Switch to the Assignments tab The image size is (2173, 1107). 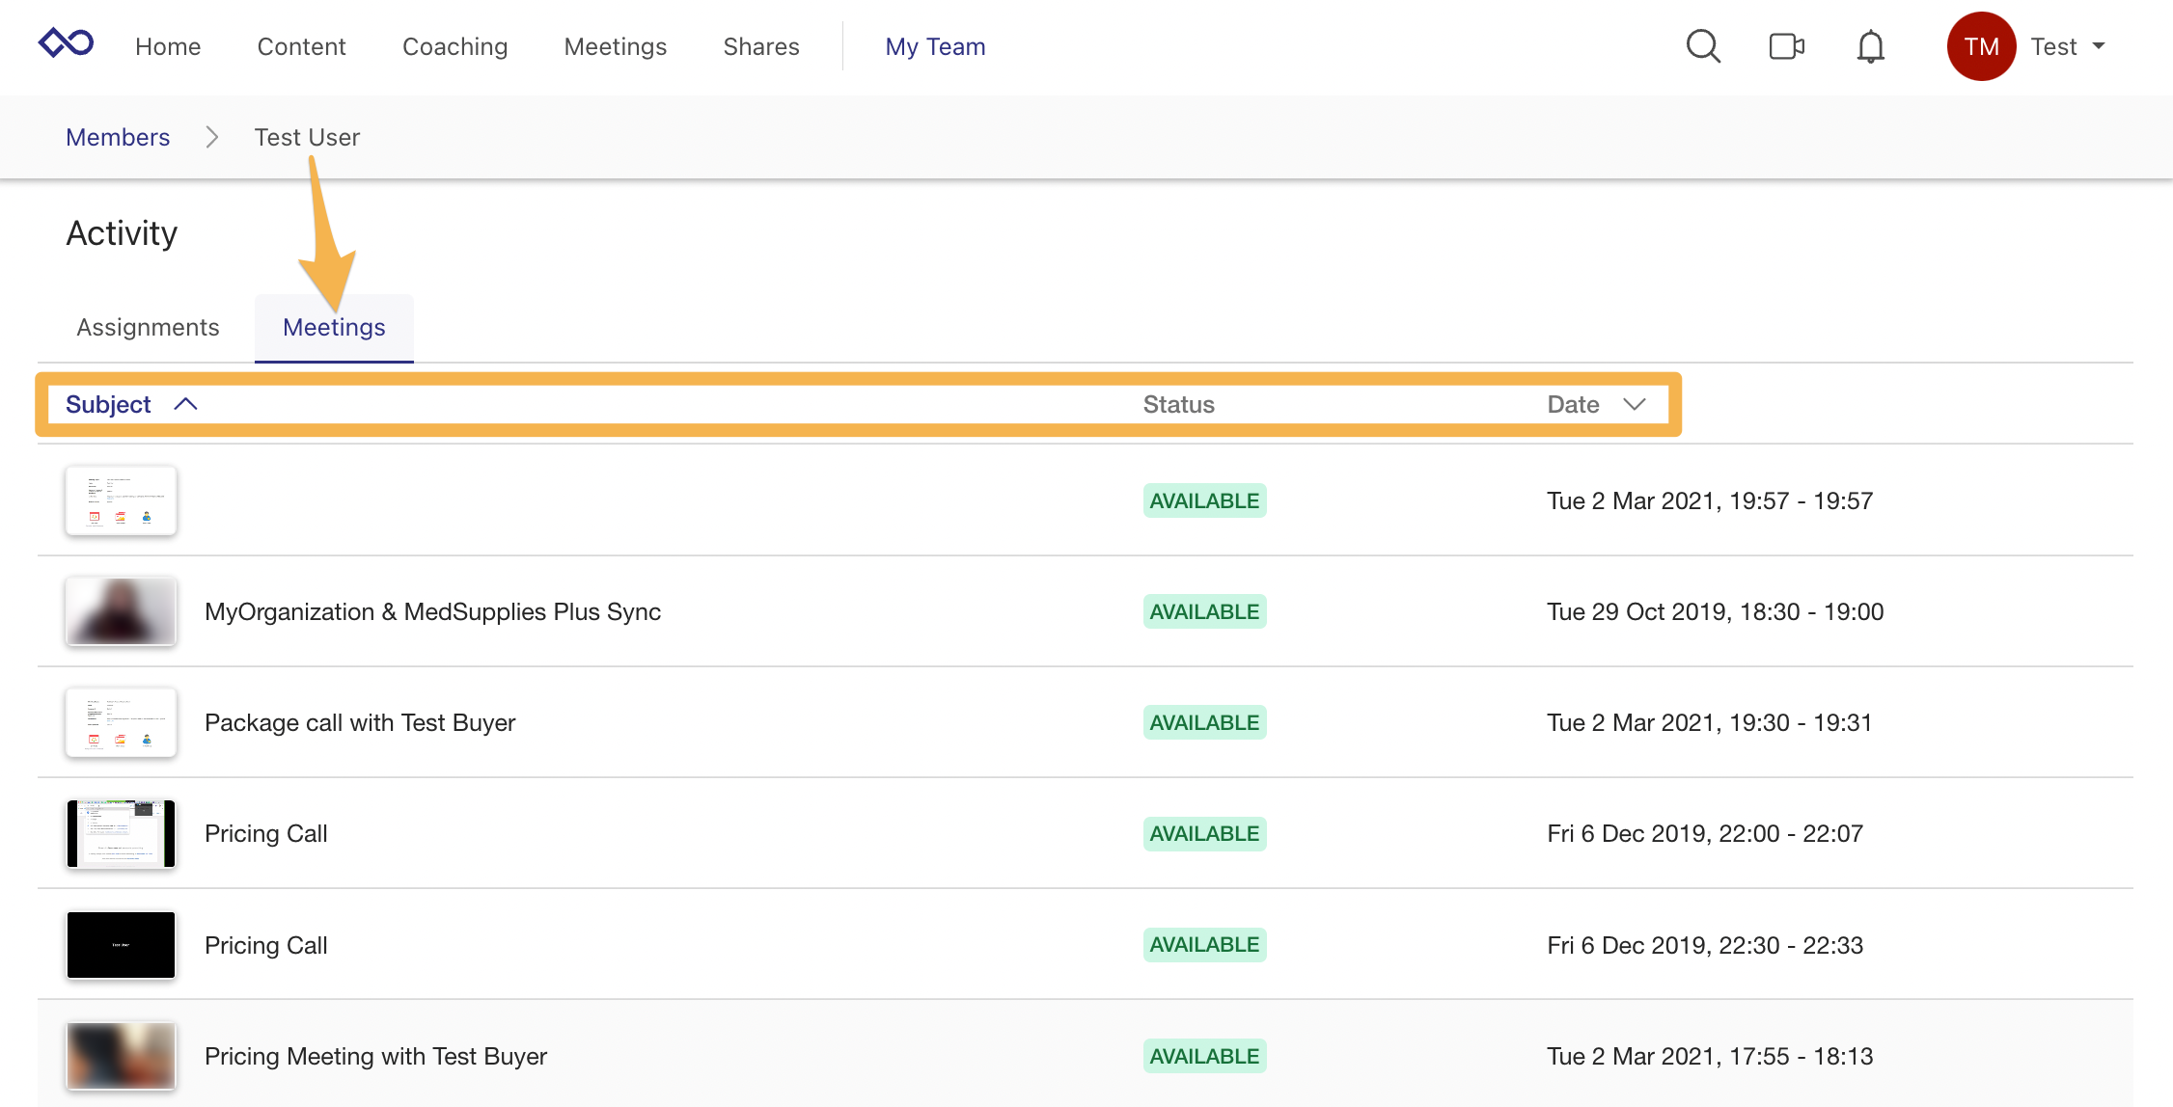tap(147, 327)
